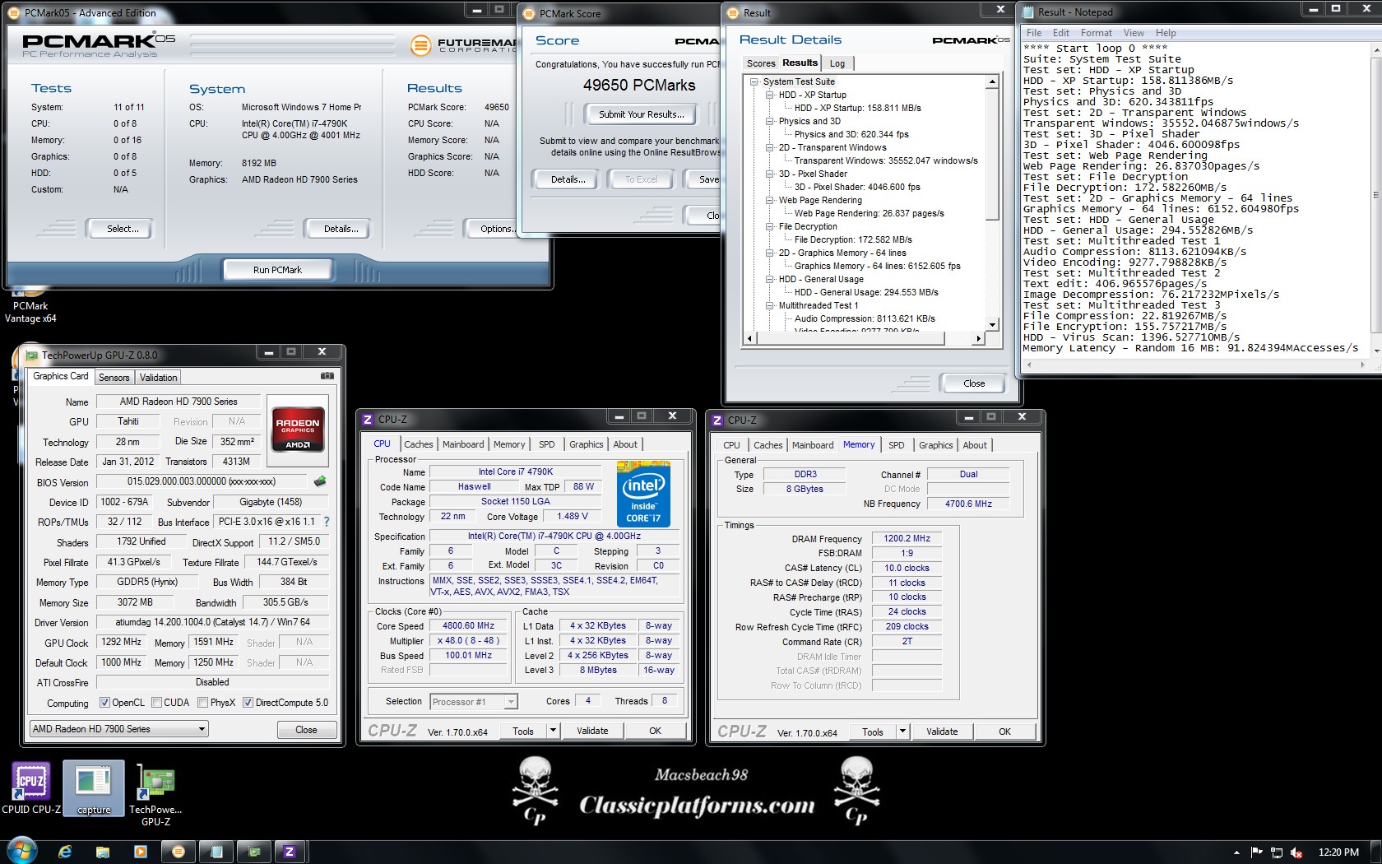
Task: Click the Close button in GPU-Z
Action: (x=306, y=730)
